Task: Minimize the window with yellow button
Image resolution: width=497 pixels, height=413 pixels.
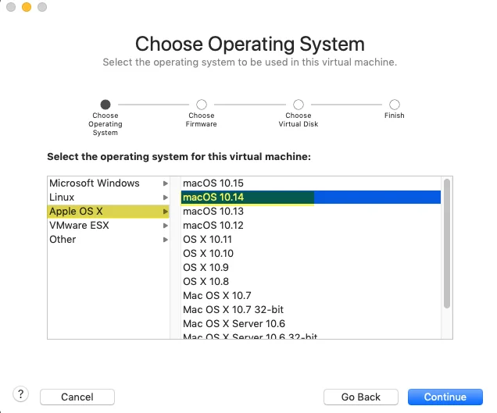Action: 27,7
